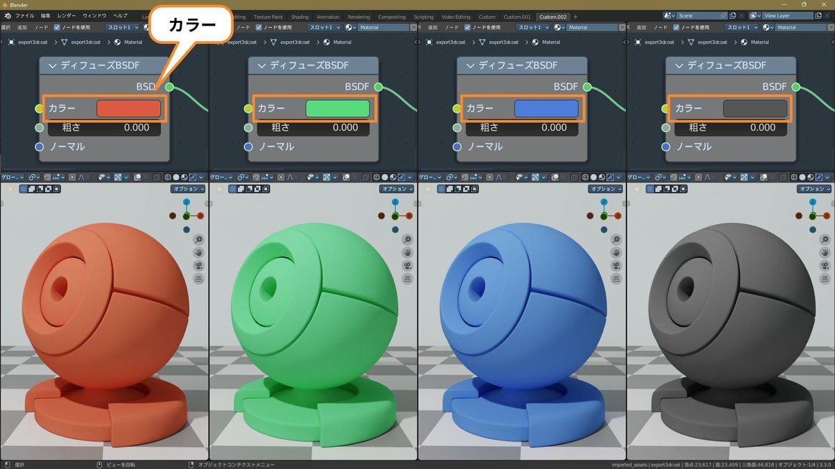This screenshot has height=469, width=835.
Task: Click the View Layer icon in the top bar
Action: 754,16
